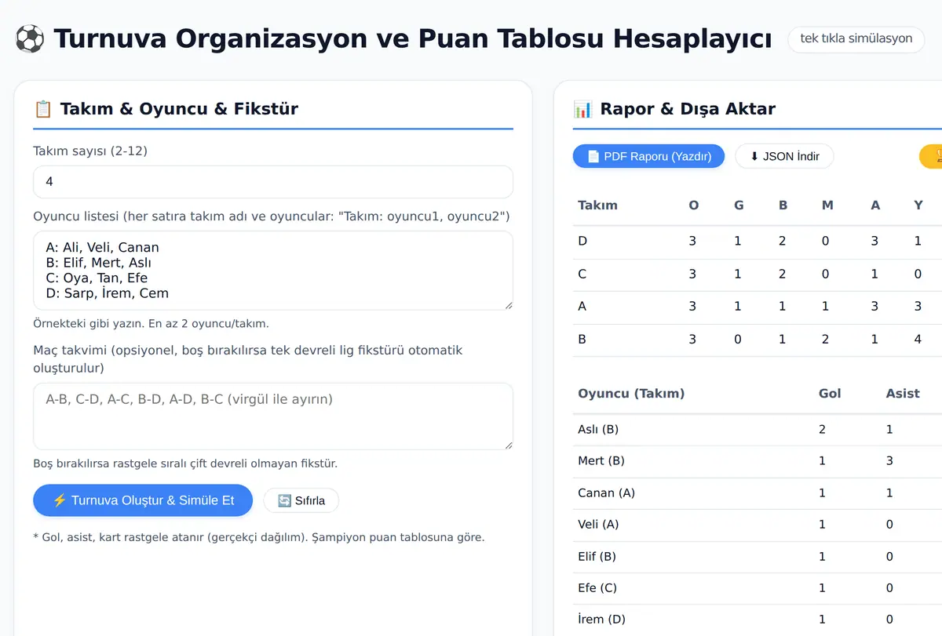942x636 pixels.
Task: Click the 'Takım & Oyuncu & Fikstür' heading
Action: (179, 109)
